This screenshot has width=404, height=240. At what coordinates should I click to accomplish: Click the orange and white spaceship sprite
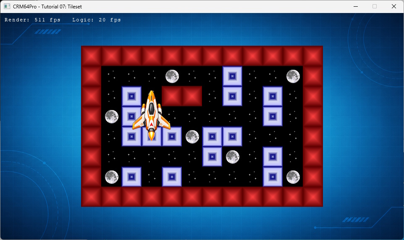click(152, 115)
